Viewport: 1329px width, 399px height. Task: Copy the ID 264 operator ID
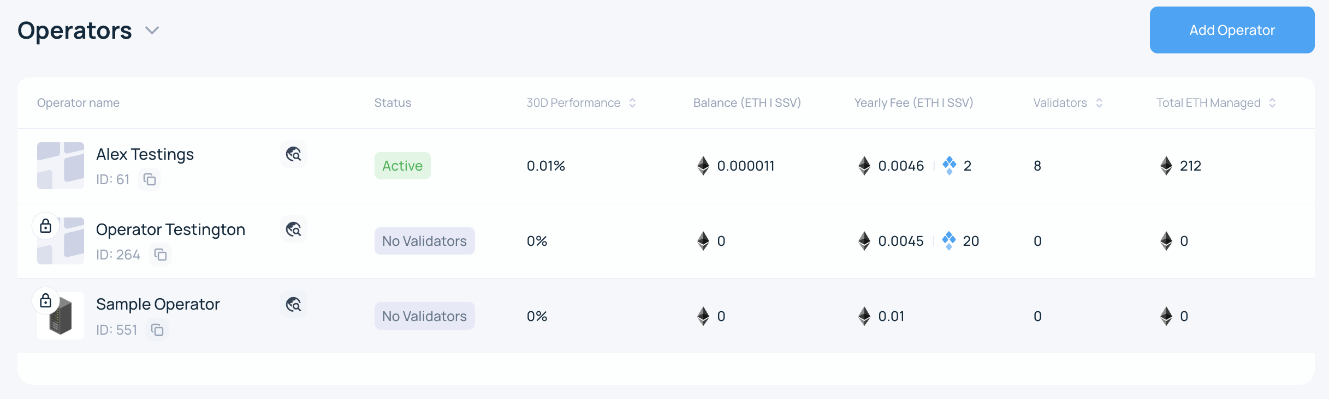pyautogui.click(x=161, y=255)
